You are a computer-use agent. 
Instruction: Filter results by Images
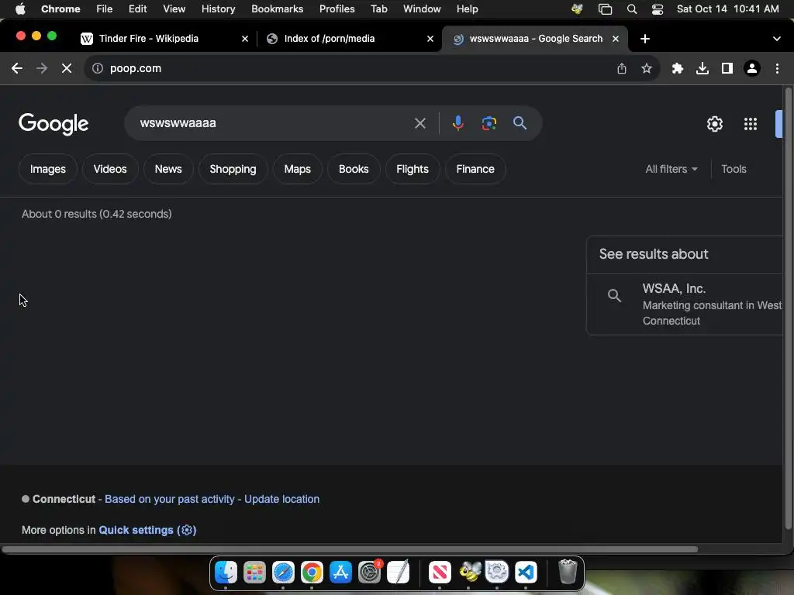click(x=47, y=169)
